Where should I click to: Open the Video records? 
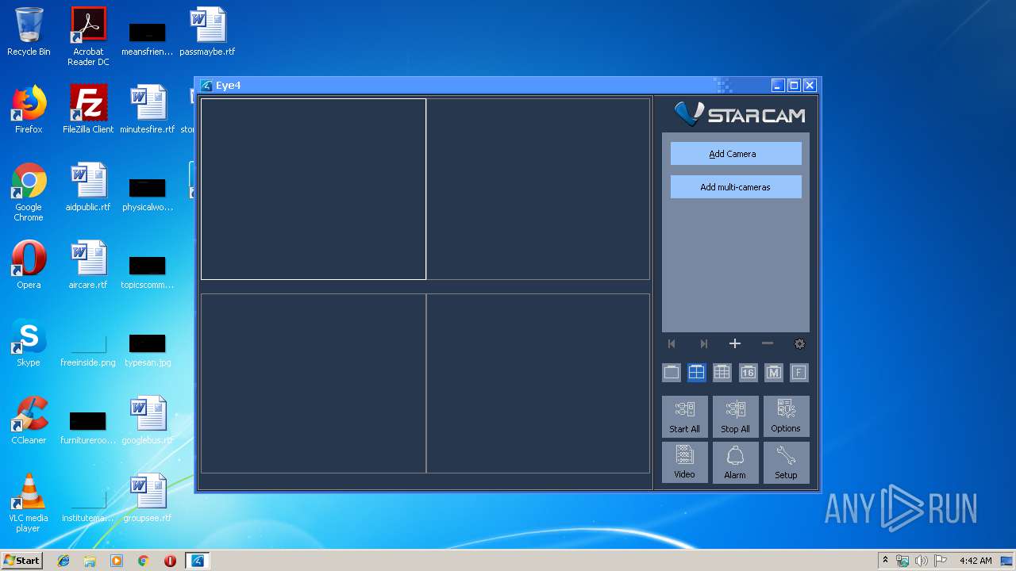pos(684,462)
